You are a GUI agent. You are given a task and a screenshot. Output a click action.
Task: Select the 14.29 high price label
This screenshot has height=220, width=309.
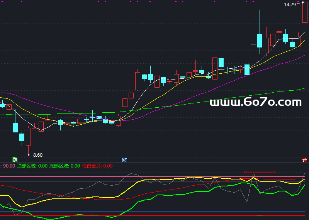point(290,4)
